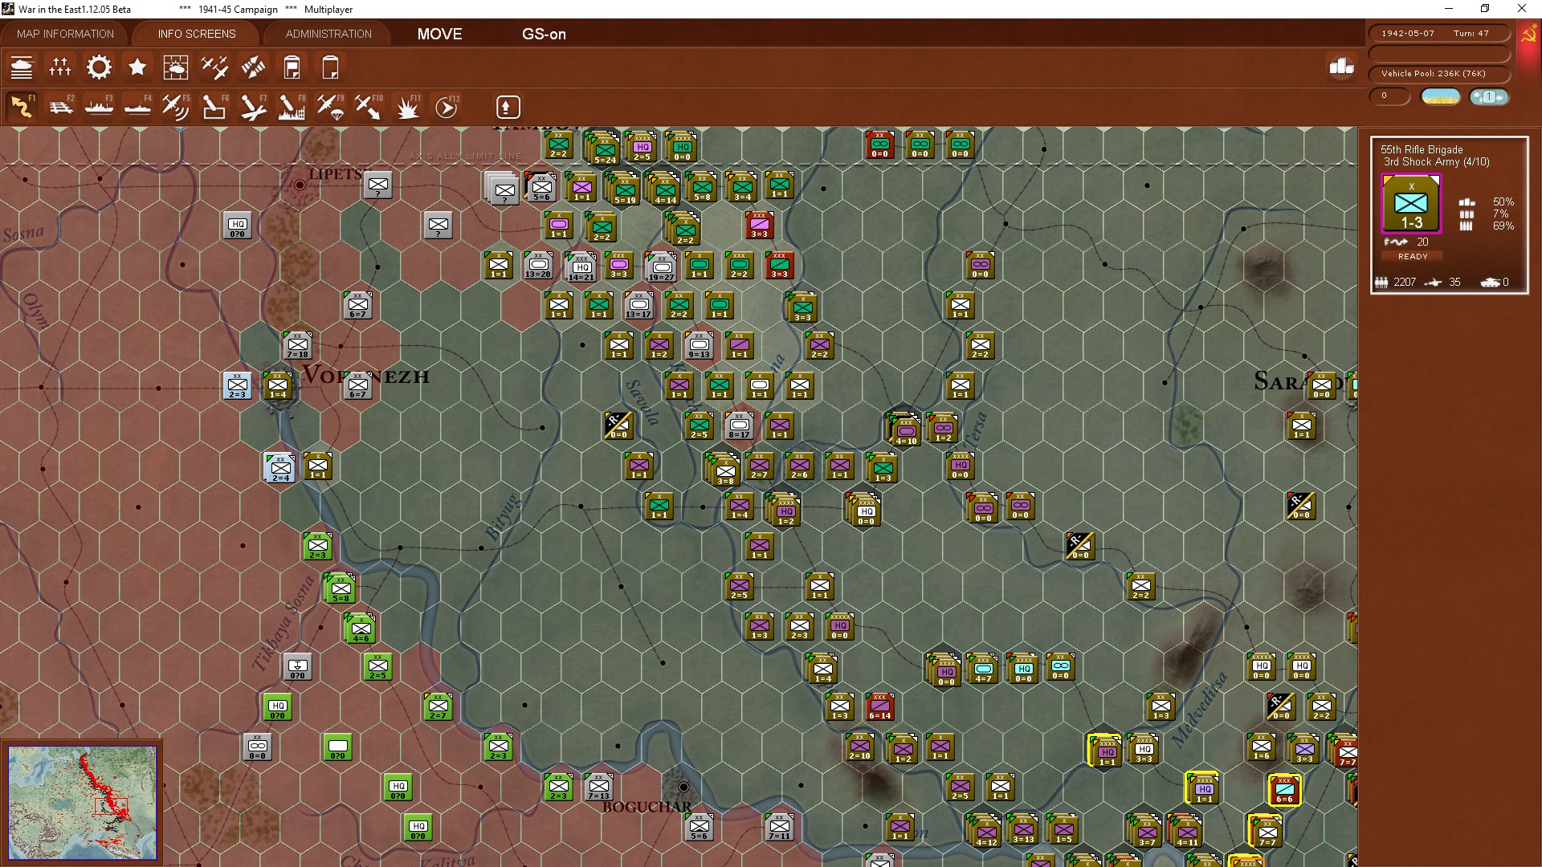
Task: Select the 3=13 purple unit counter
Action: [1023, 830]
